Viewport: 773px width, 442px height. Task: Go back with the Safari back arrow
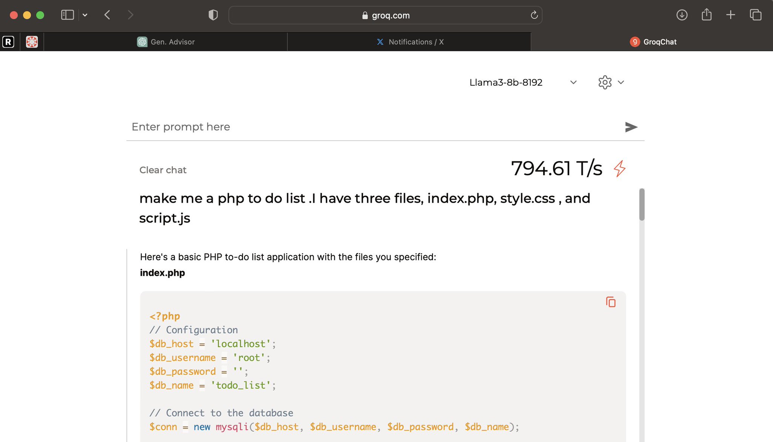[x=107, y=15]
